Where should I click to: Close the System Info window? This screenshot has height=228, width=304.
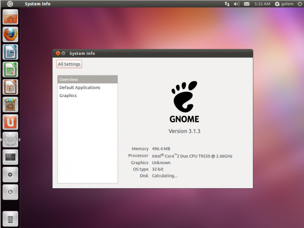[58, 53]
